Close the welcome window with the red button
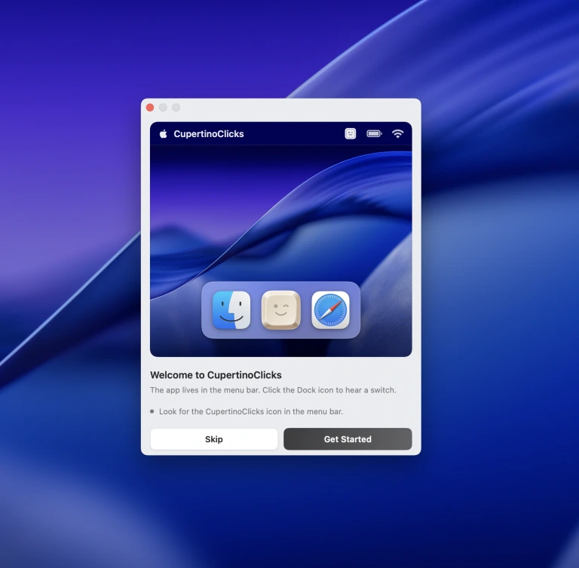Image resolution: width=579 pixels, height=568 pixels. pyautogui.click(x=150, y=108)
